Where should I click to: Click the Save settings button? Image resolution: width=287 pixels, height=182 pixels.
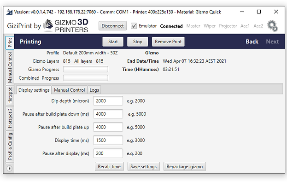(x=144, y=167)
